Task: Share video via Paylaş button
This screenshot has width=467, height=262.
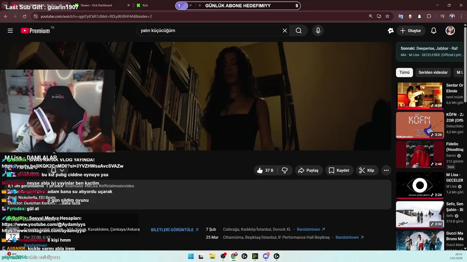Action: pos(308,170)
